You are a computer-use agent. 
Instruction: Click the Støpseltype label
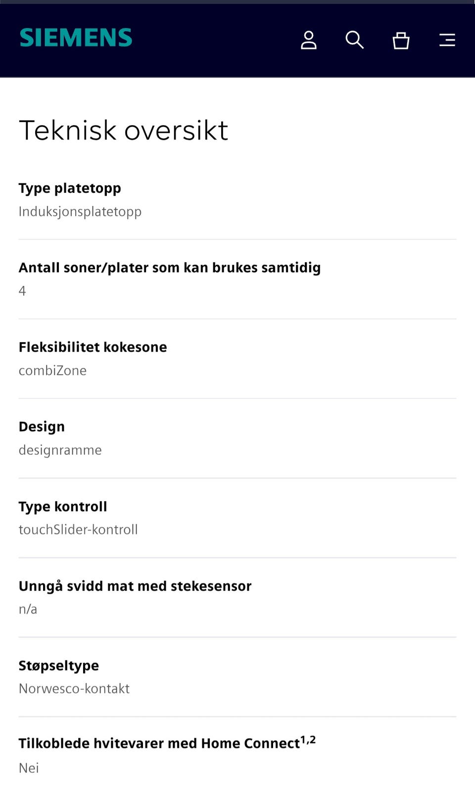click(59, 666)
